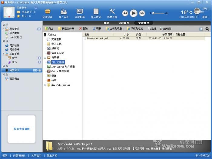The width and height of the screenshot is (212, 159).
Task: Open 认识我自己 playlist
Action: pos(15,37)
